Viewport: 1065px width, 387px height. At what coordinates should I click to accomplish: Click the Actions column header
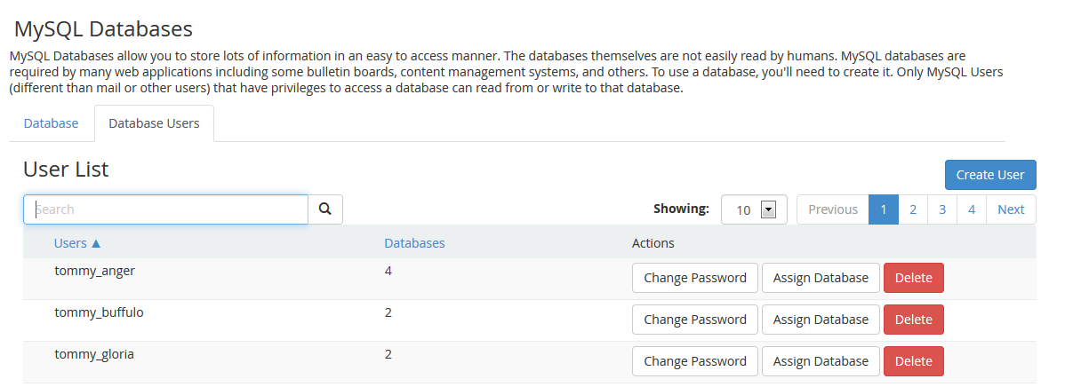653,243
